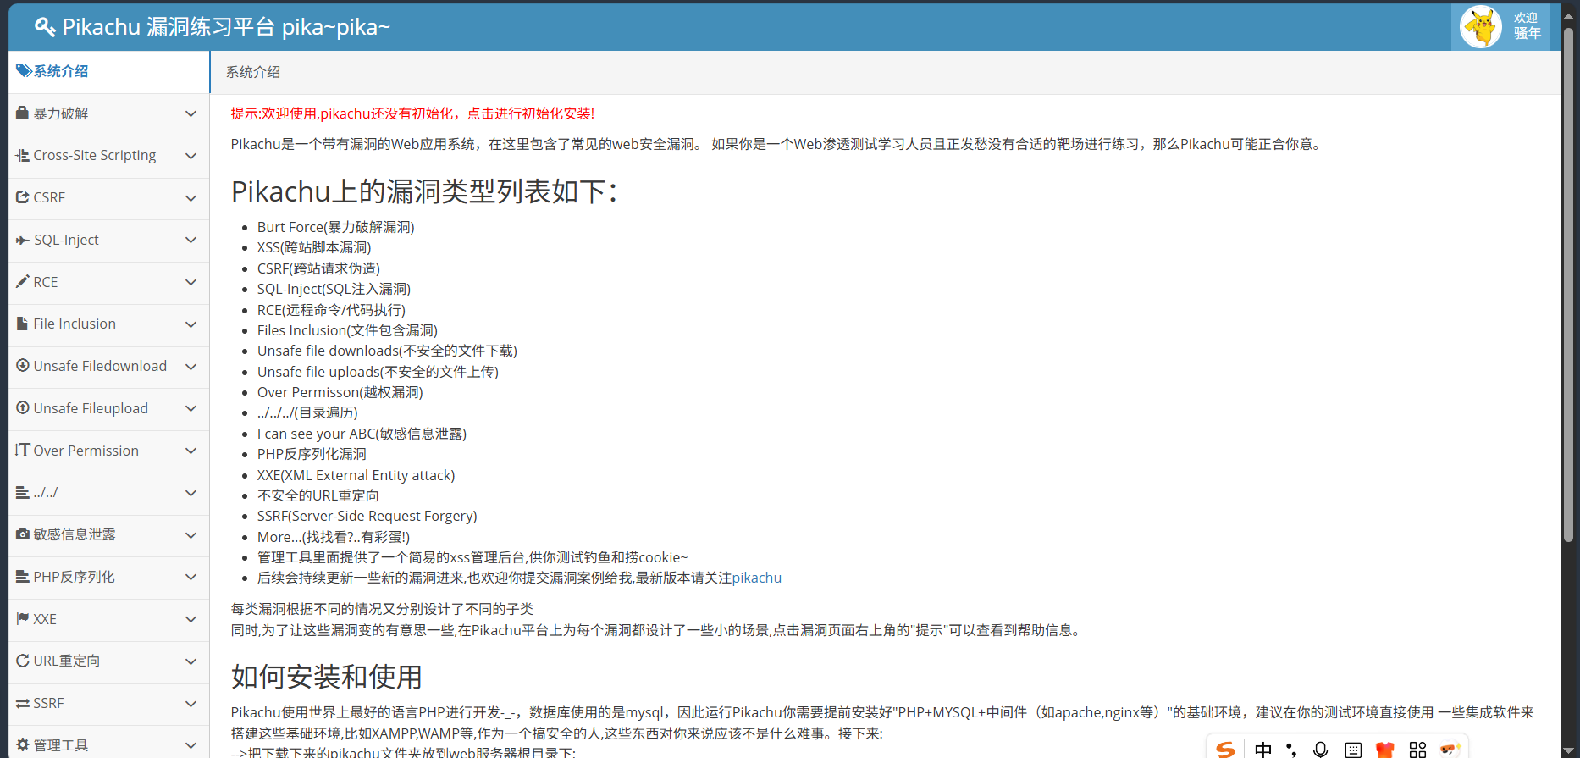Screen dimensions: 1580x758
Task: Click the scrollbar up arrow
Action: (x=1568, y=15)
